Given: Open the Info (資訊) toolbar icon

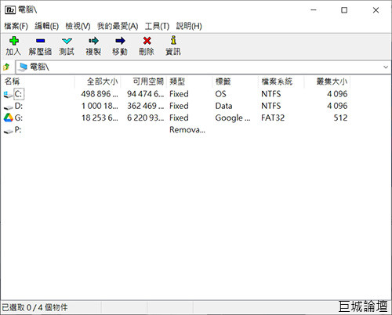Looking at the screenshot, I should (173, 41).
